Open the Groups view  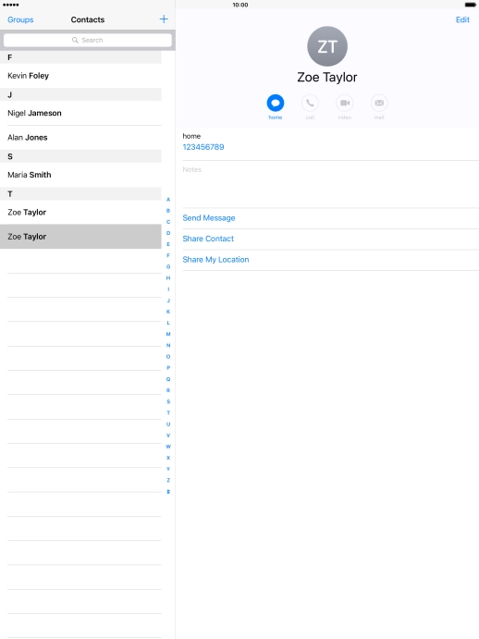(20, 19)
